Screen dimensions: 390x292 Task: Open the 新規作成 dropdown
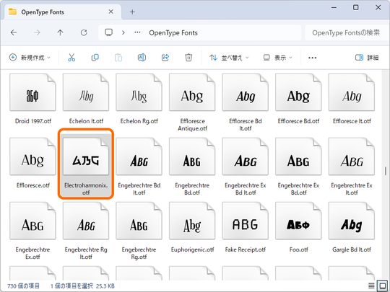click(30, 58)
